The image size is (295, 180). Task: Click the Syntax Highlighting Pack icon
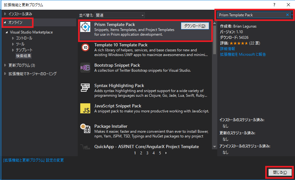(85, 88)
